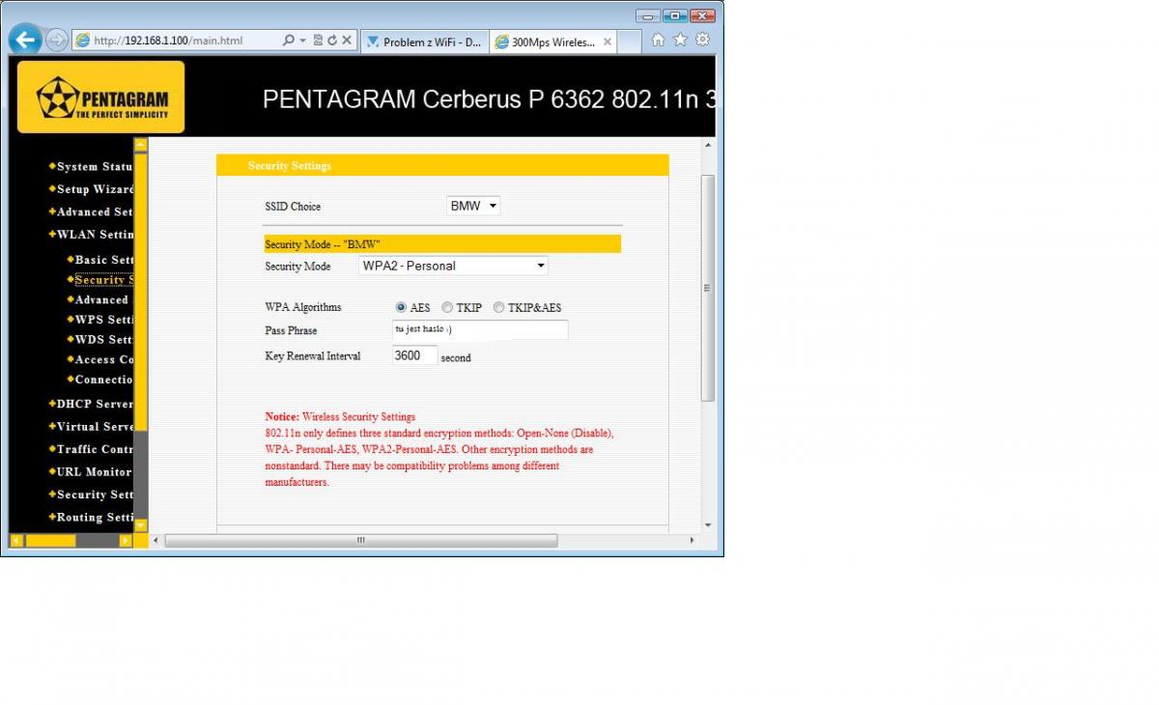
Task: Stop loading with the X icon
Action: pyautogui.click(x=346, y=41)
